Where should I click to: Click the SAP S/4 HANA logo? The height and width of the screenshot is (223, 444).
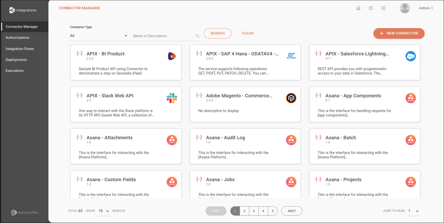click(291, 56)
